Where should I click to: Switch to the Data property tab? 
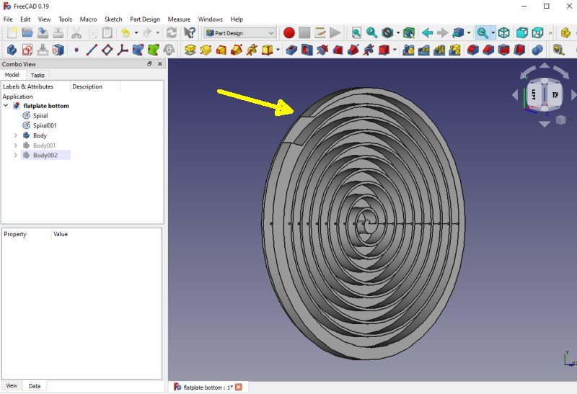35,386
